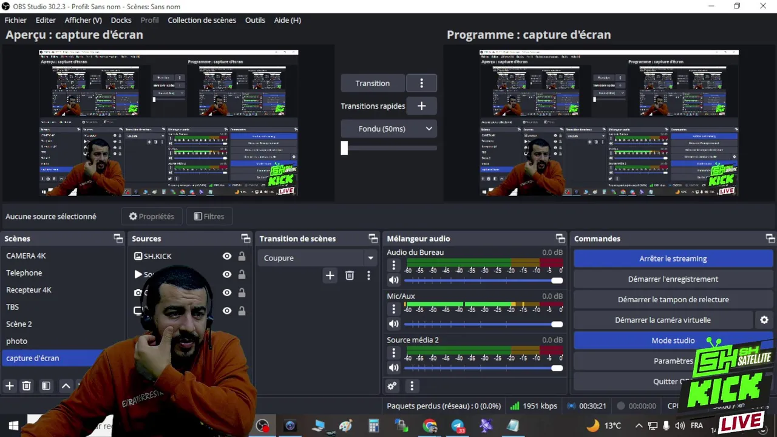The height and width of the screenshot is (437, 777).
Task: Add a new scene with plus icon
Action: [10, 386]
